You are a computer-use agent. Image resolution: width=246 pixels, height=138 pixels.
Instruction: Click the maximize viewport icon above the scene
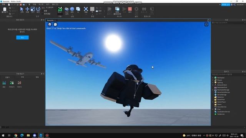(208, 20)
